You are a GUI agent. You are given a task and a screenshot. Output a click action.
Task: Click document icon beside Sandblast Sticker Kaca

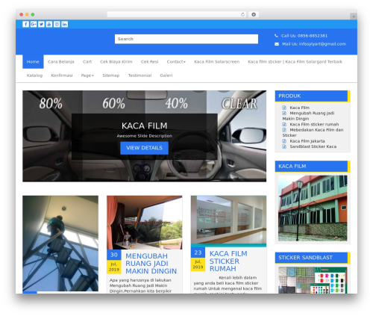tap(284, 146)
